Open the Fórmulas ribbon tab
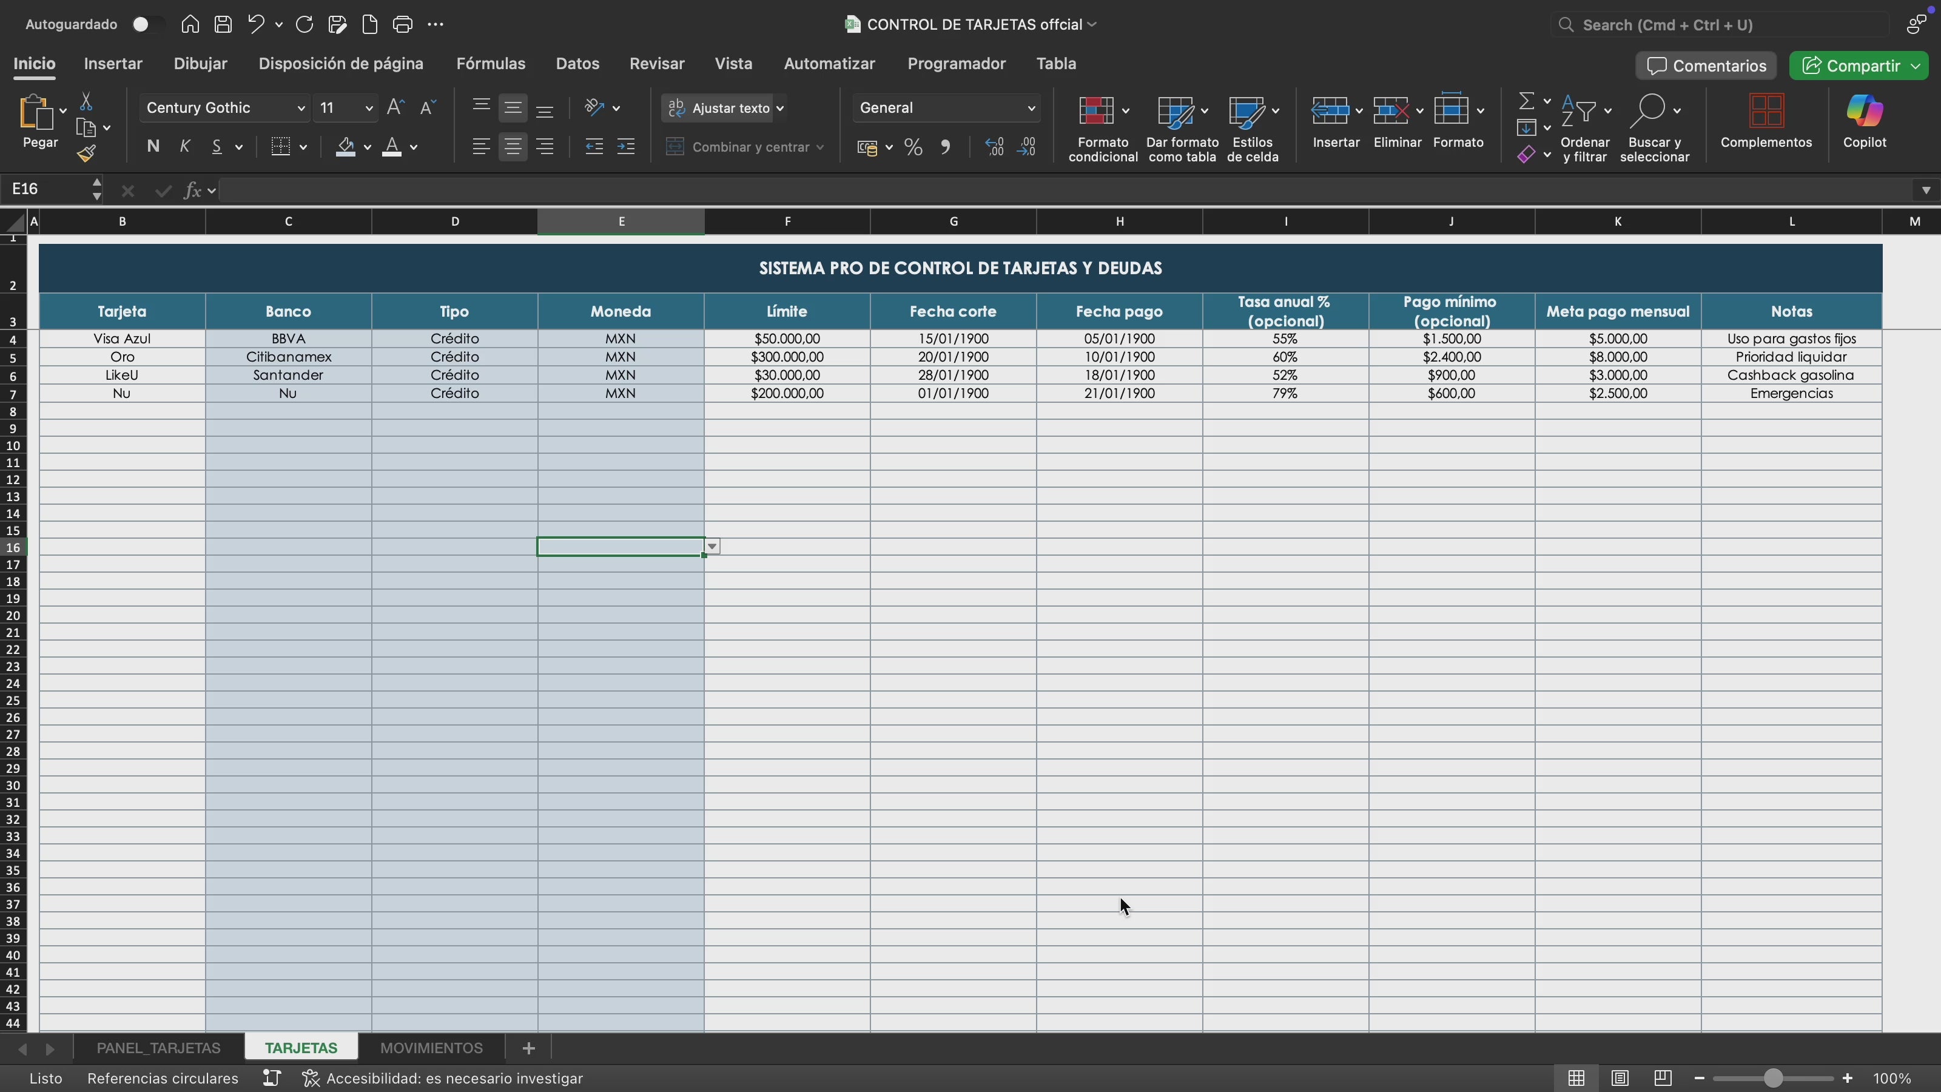 coord(491,63)
